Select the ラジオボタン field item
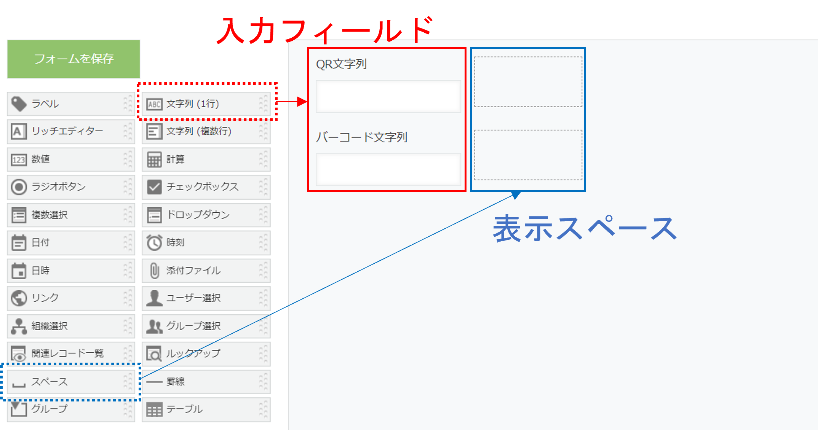Viewport: 818px width, 430px height. click(70, 187)
